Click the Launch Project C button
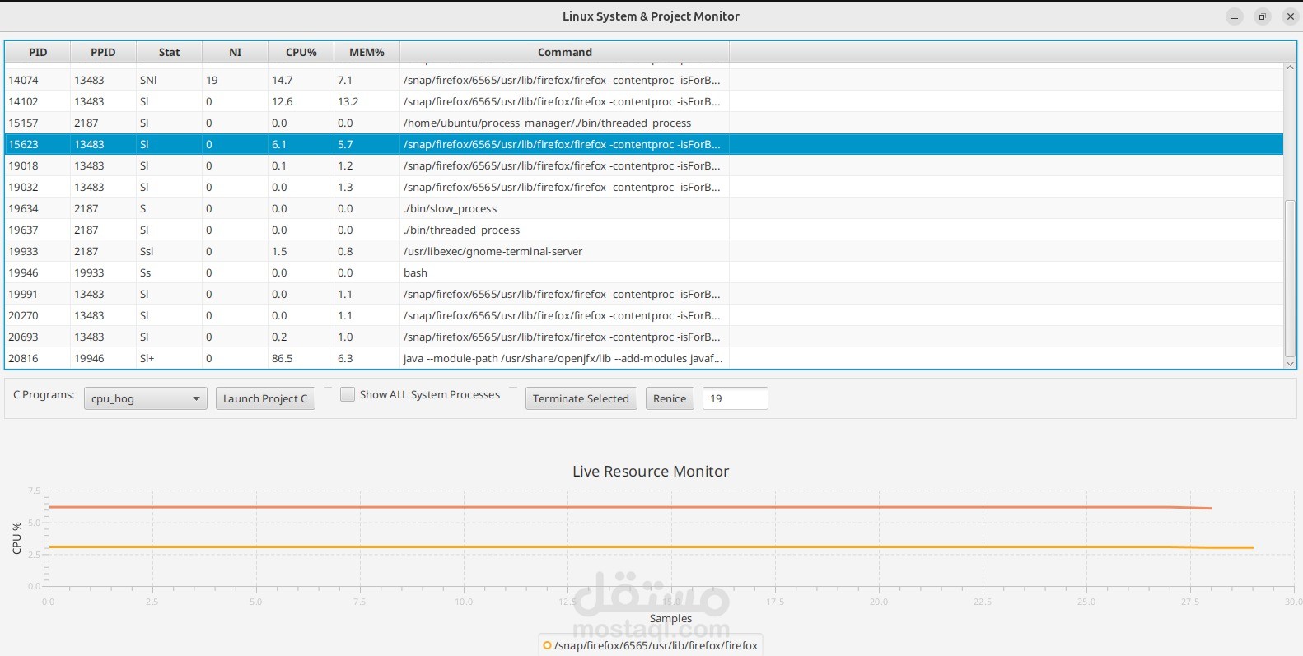The height and width of the screenshot is (656, 1303). point(265,398)
